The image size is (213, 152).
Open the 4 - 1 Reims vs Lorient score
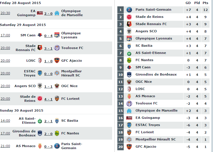[48, 99]
